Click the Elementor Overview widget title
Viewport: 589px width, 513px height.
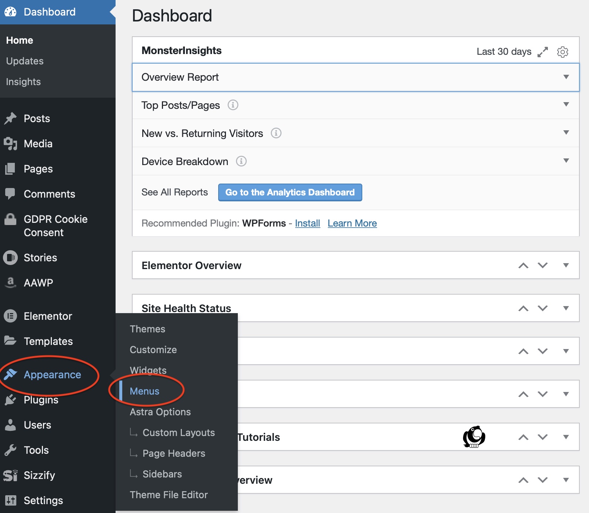pos(192,265)
